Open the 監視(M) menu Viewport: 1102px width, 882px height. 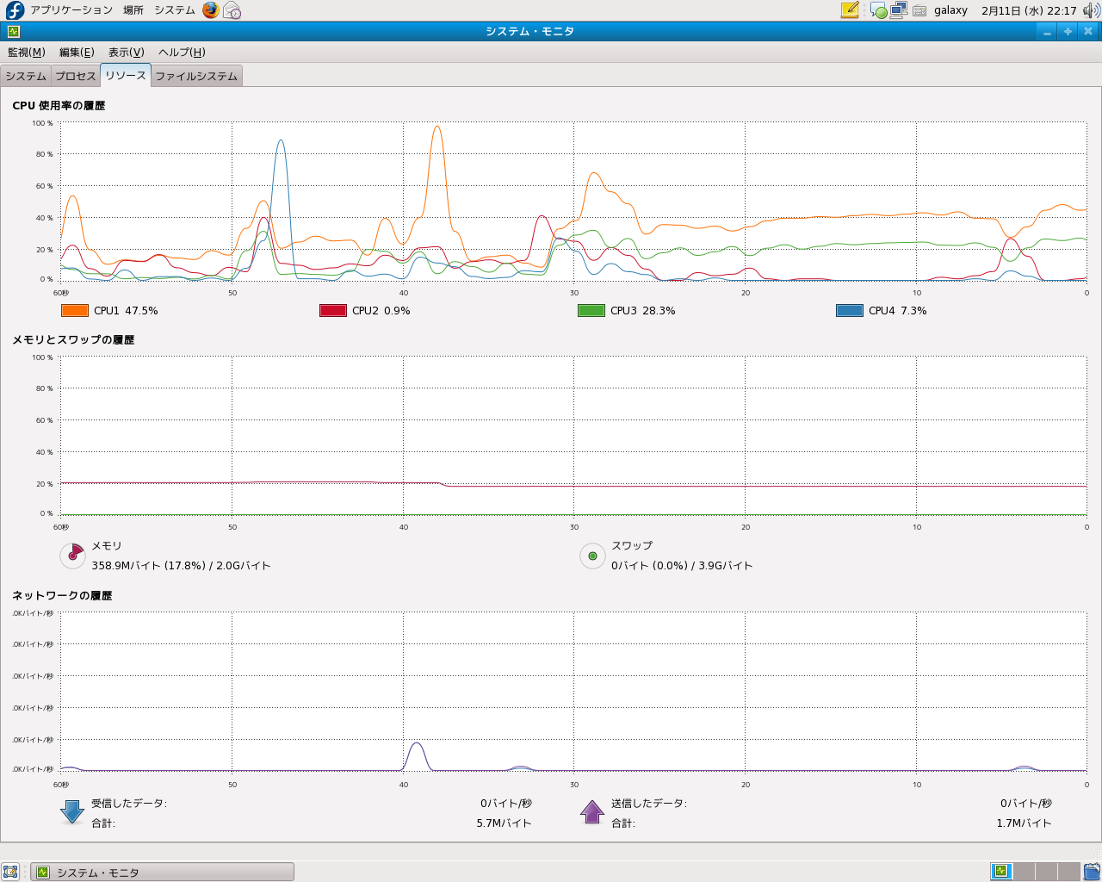pos(26,53)
